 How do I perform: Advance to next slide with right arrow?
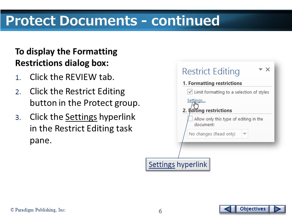(277, 209)
